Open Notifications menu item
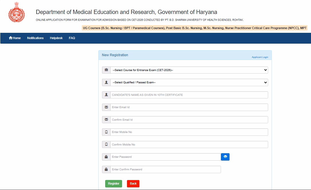The image size is (311, 190). click(35, 38)
